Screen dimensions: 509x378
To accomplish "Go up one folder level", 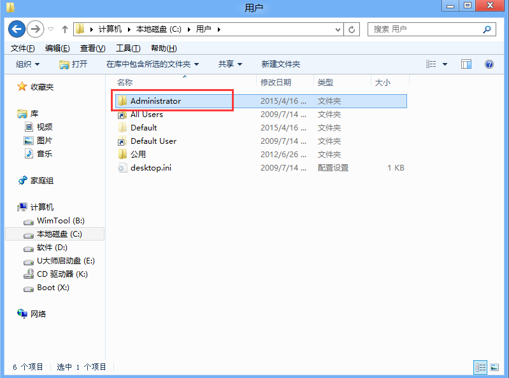I will click(65, 29).
